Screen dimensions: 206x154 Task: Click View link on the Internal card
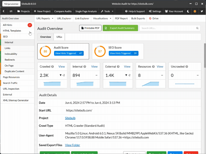tap(95, 66)
